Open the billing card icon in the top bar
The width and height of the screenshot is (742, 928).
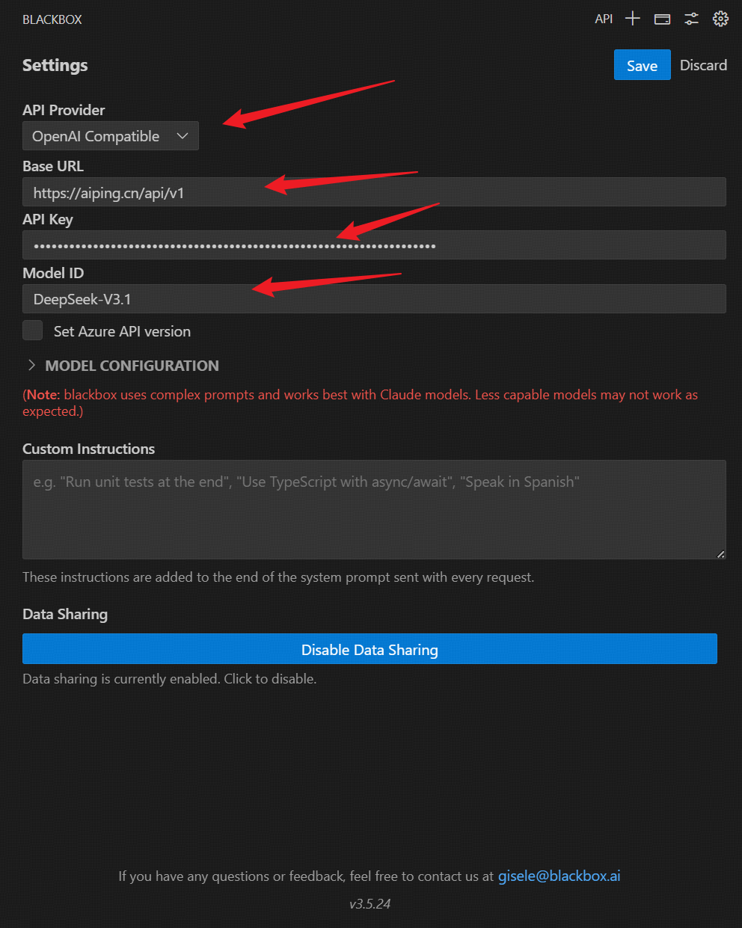[x=662, y=18]
